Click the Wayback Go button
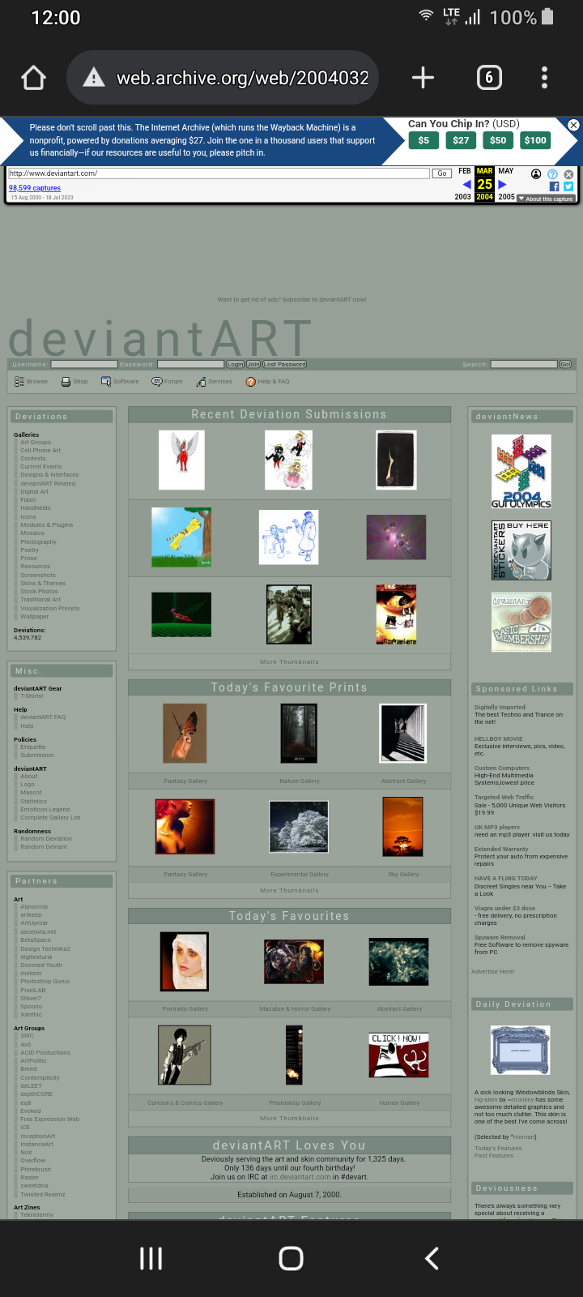This screenshot has height=1297, width=583. point(442,173)
